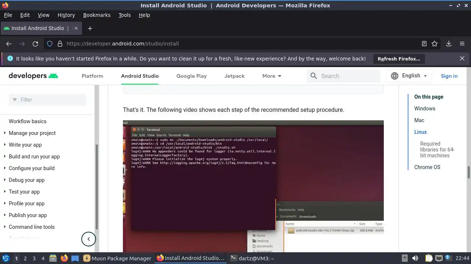Image resolution: width=471 pixels, height=264 pixels.
Task: Click the globe language icon
Action: point(394,76)
